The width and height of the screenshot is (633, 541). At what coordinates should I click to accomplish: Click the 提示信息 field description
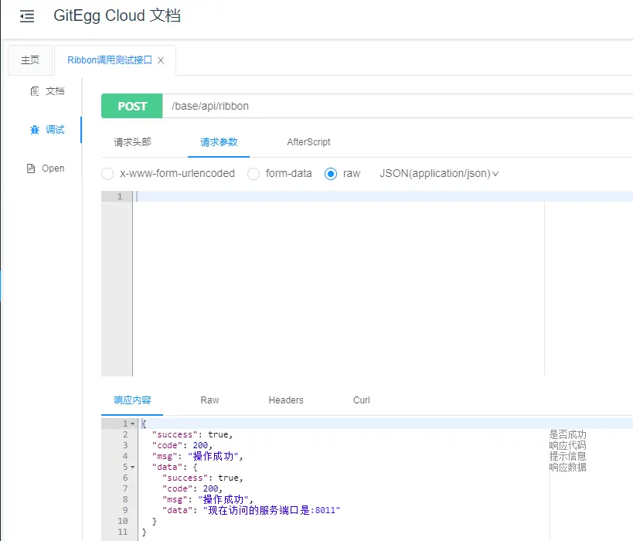click(567, 456)
